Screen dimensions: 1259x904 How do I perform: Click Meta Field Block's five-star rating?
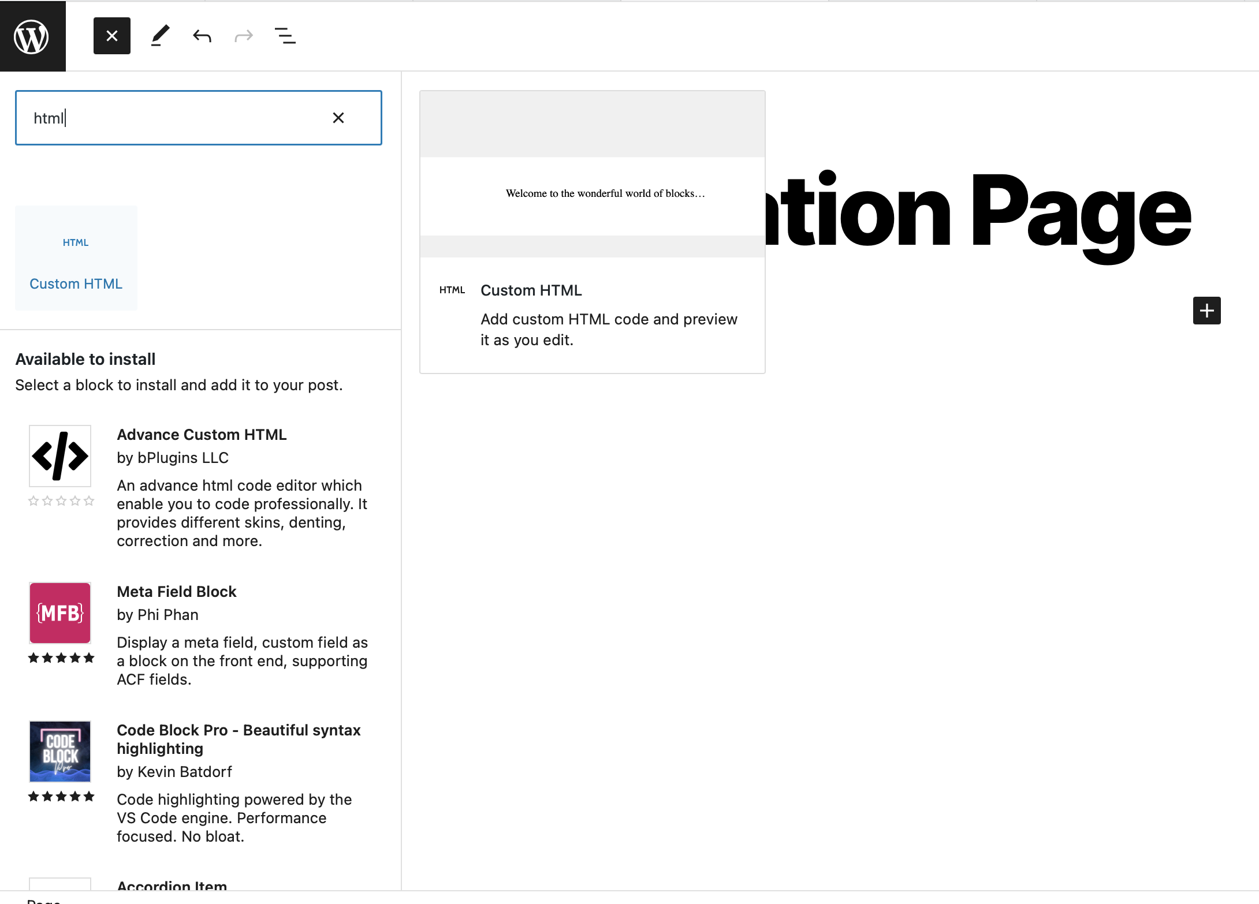pos(61,658)
